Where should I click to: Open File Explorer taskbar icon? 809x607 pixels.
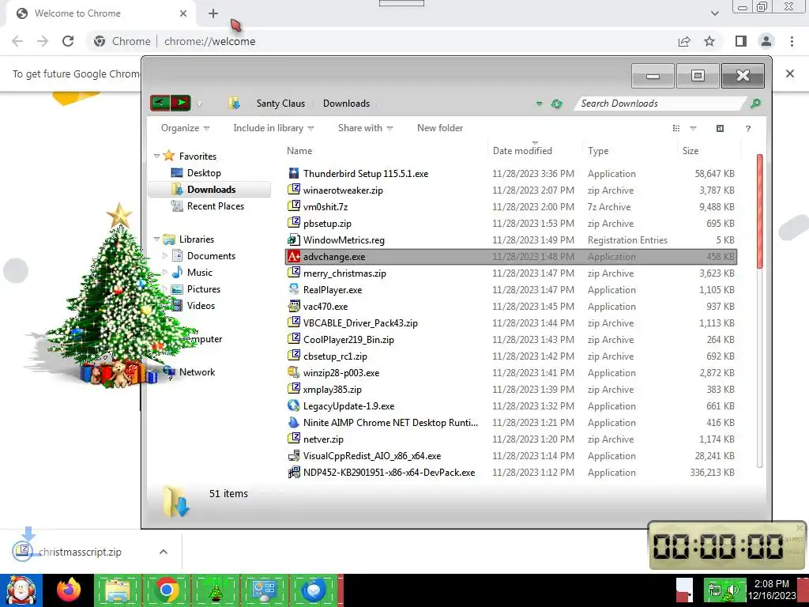tap(118, 590)
